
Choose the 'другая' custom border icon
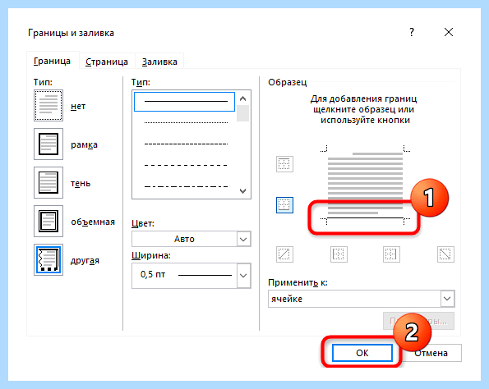point(48,260)
